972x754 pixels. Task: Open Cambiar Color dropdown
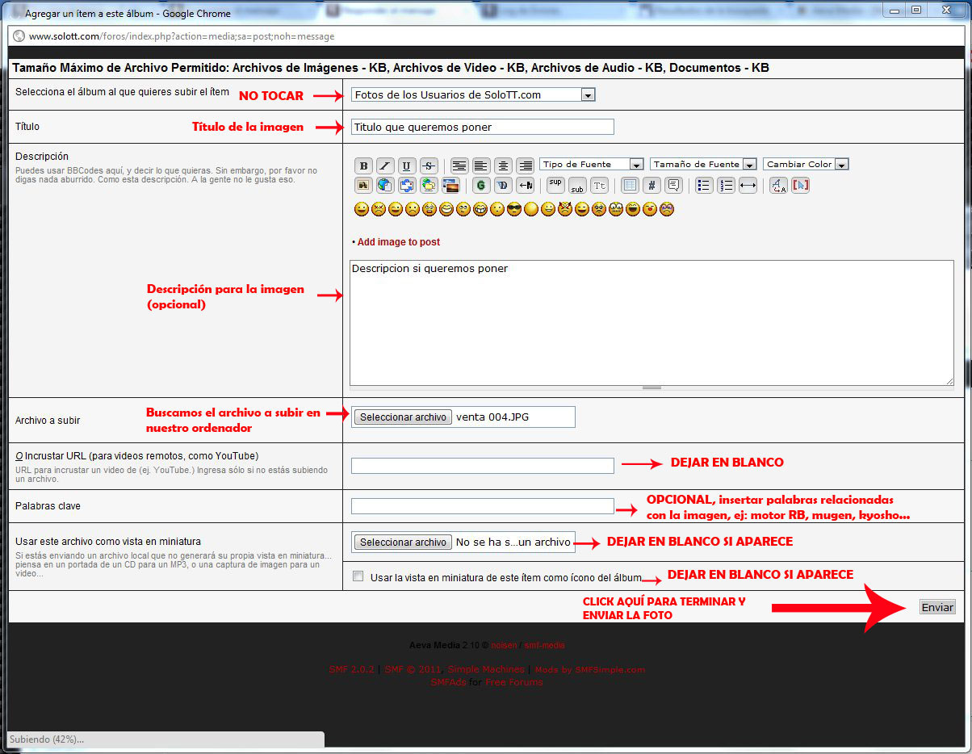806,164
